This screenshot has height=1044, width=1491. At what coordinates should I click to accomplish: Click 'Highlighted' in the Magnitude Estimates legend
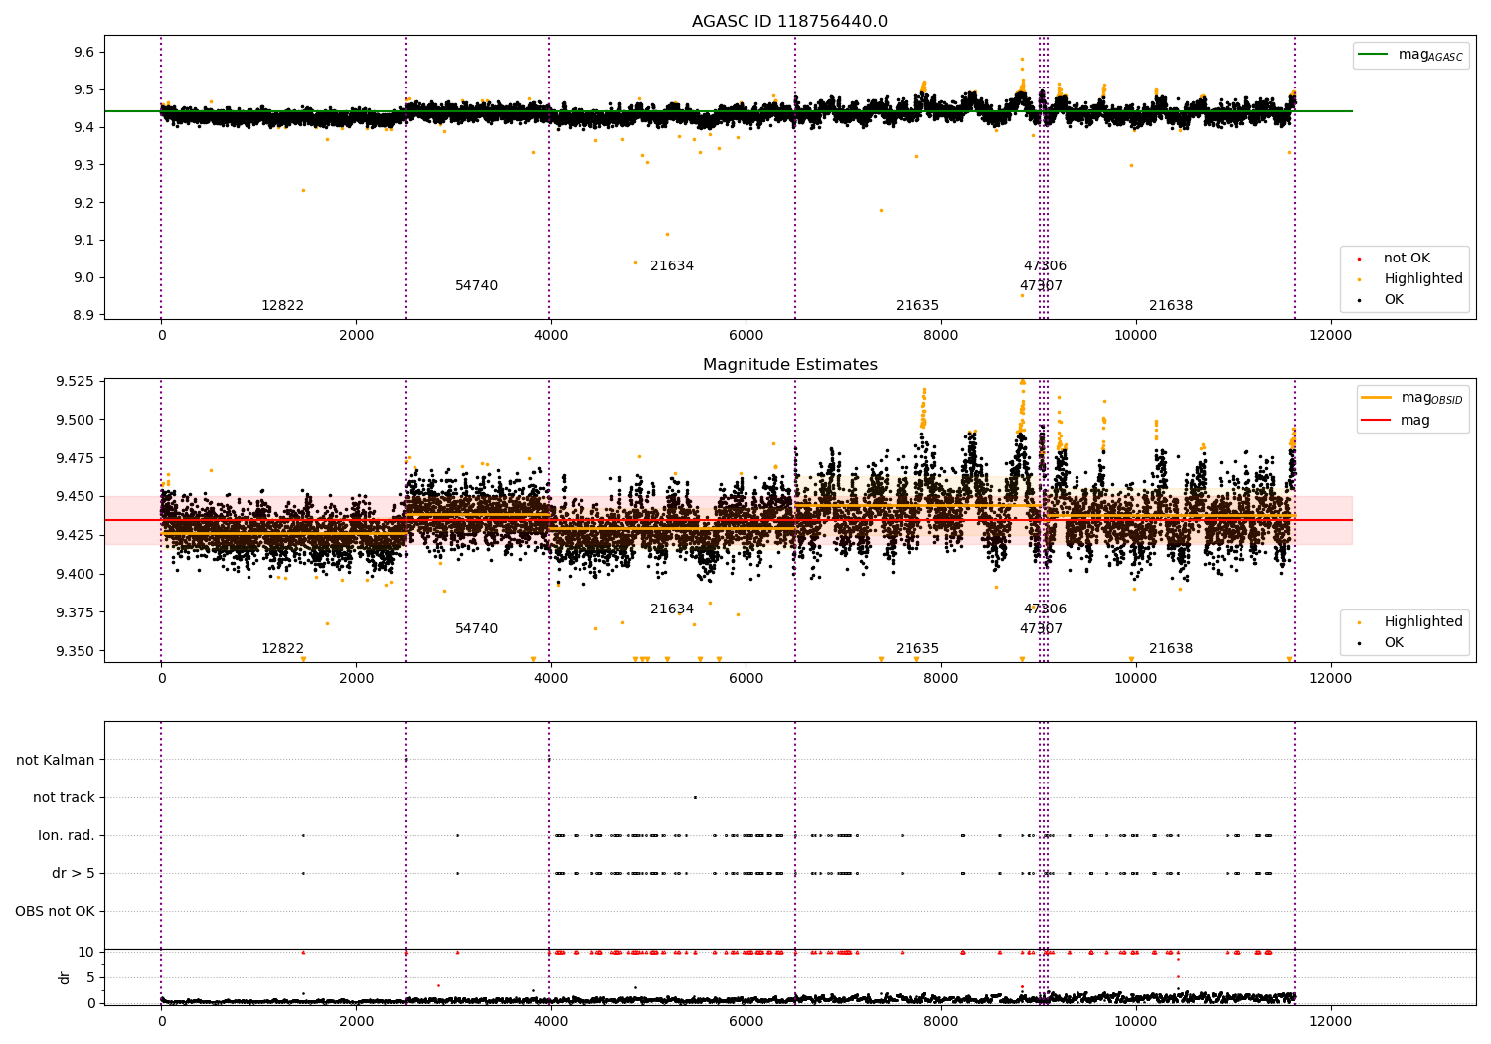[1423, 622]
